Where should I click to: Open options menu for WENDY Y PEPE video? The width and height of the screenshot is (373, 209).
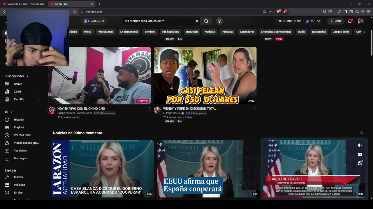255,109
